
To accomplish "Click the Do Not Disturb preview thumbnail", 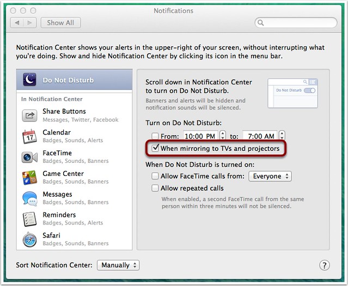I will pyautogui.click(x=293, y=93).
